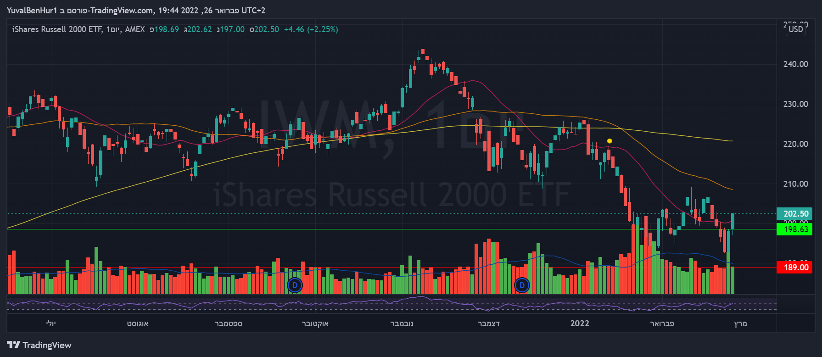822x357 pixels.
Task: Click the open value 198.69 in legend
Action: tap(167, 29)
